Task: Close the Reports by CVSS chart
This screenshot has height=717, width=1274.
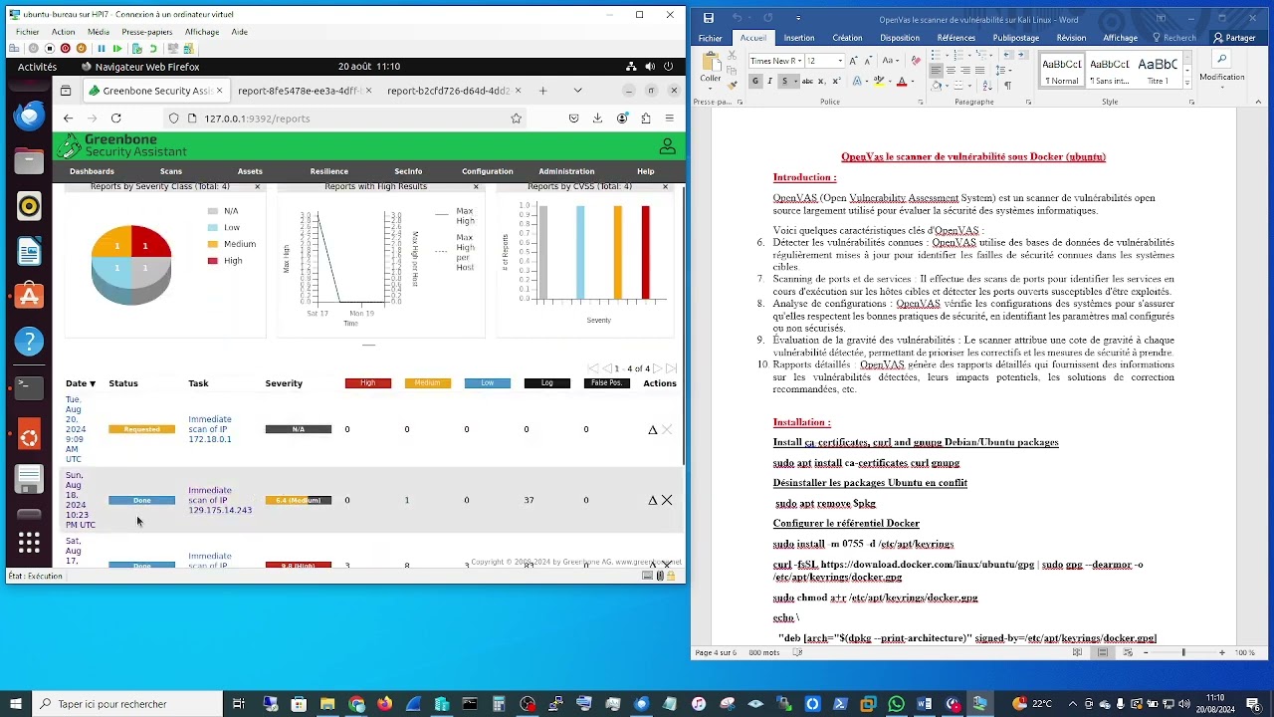Action: click(x=665, y=186)
